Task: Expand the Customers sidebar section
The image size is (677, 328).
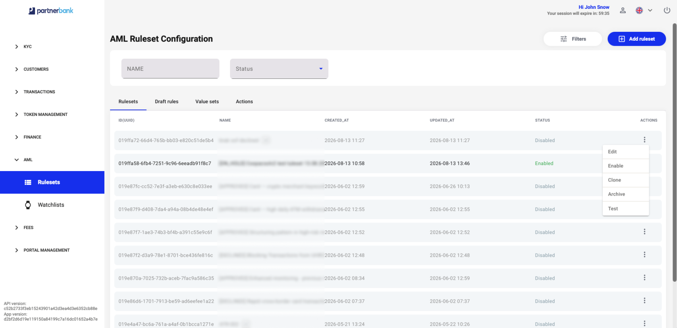Action: click(17, 69)
